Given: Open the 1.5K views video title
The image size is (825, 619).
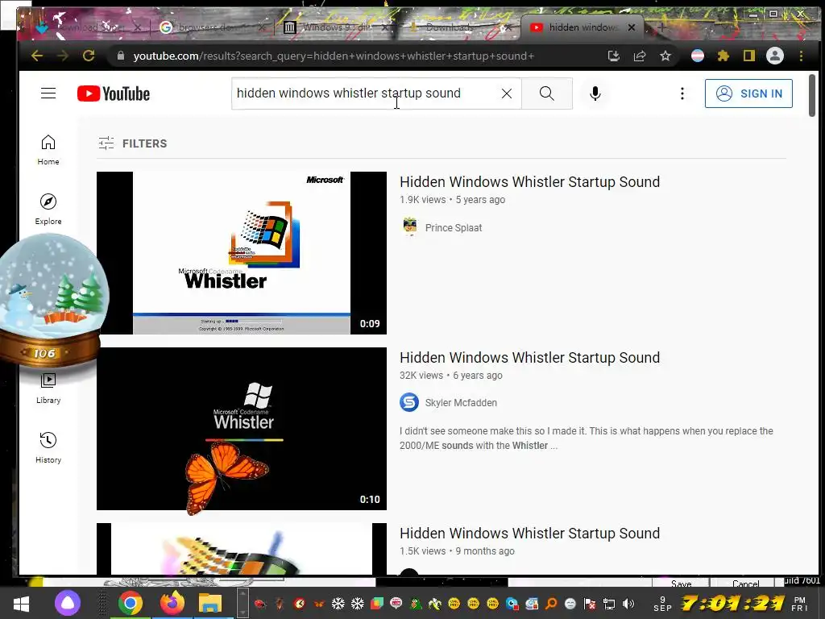Looking at the screenshot, I should pyautogui.click(x=529, y=534).
